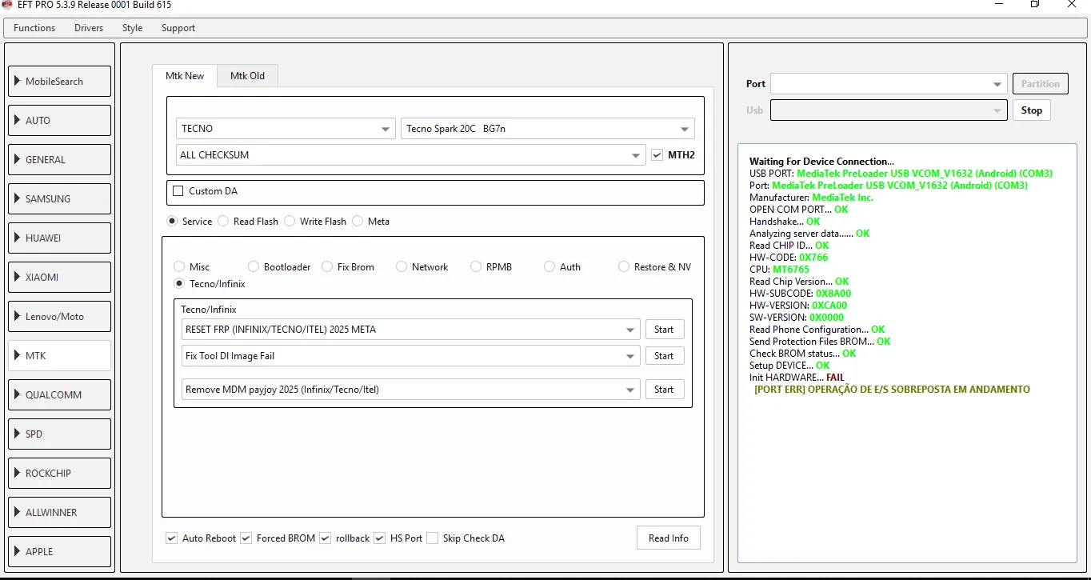
Task: Select the Read Flash radio button
Action: [x=223, y=222]
